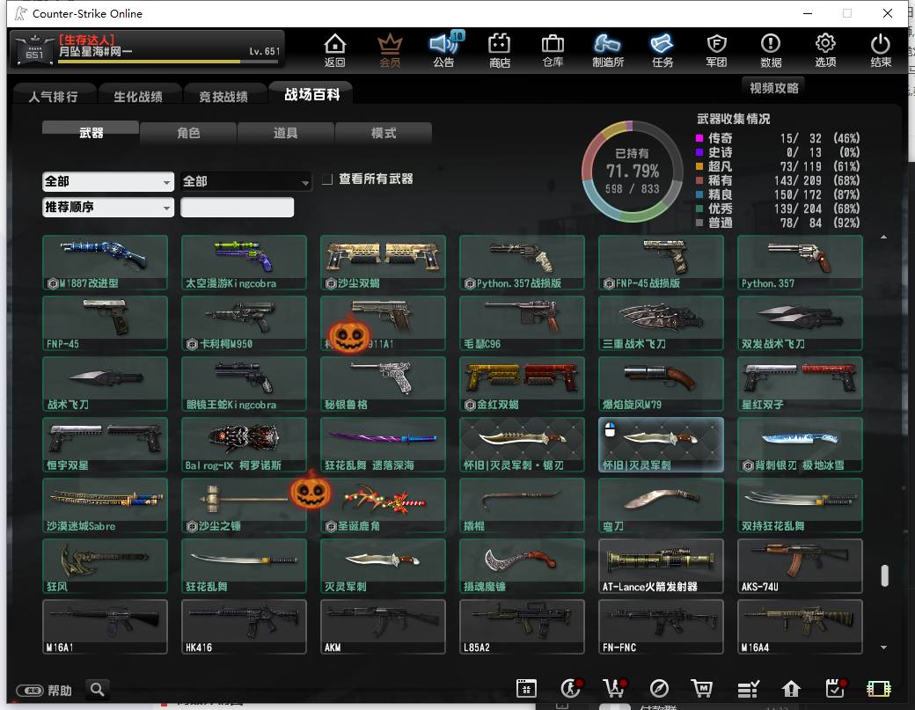Open the 制造所 crafting icon
The image size is (915, 710).
(x=607, y=49)
